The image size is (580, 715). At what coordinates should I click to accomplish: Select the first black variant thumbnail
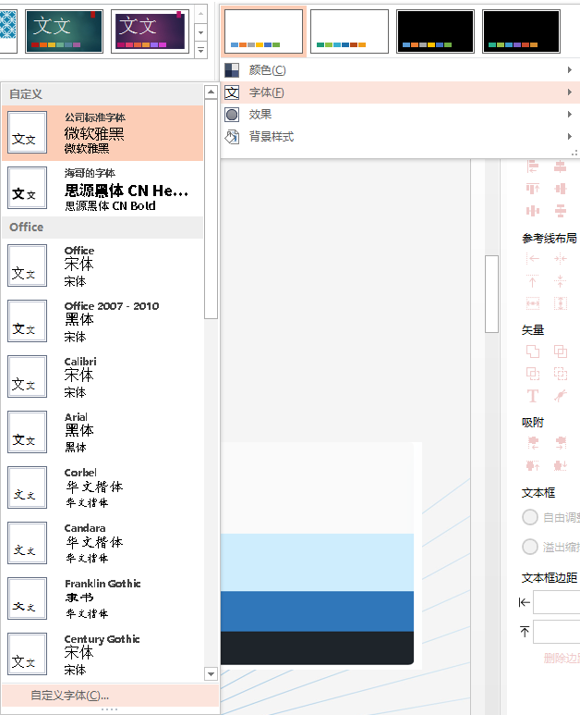(435, 31)
